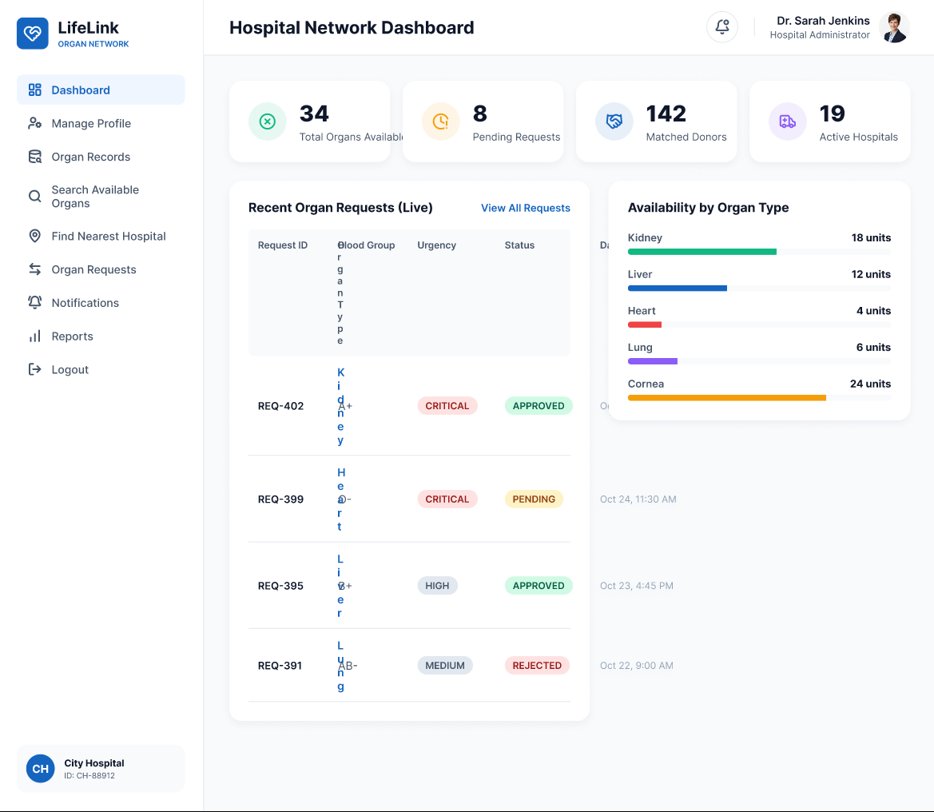Click the Matched Donors handshake icon

click(614, 121)
